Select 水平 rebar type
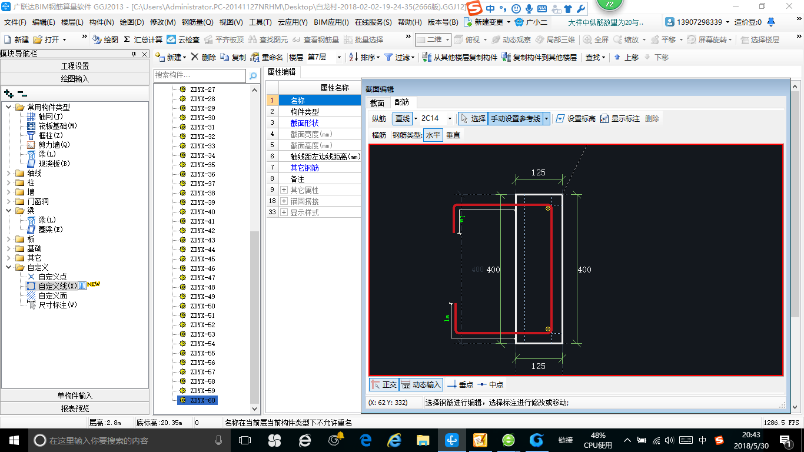The width and height of the screenshot is (804, 452). 433,135
